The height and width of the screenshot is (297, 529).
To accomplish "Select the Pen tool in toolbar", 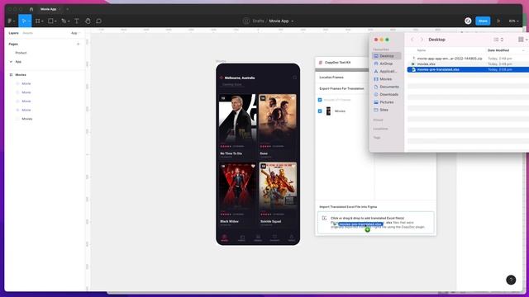I will pyautogui.click(x=64, y=21).
